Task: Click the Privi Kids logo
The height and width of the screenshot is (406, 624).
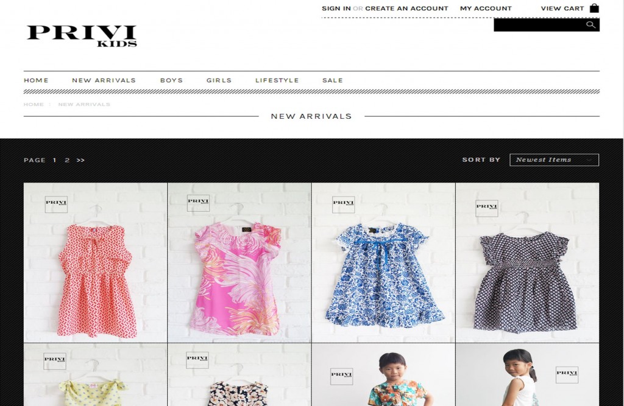Action: click(82, 36)
